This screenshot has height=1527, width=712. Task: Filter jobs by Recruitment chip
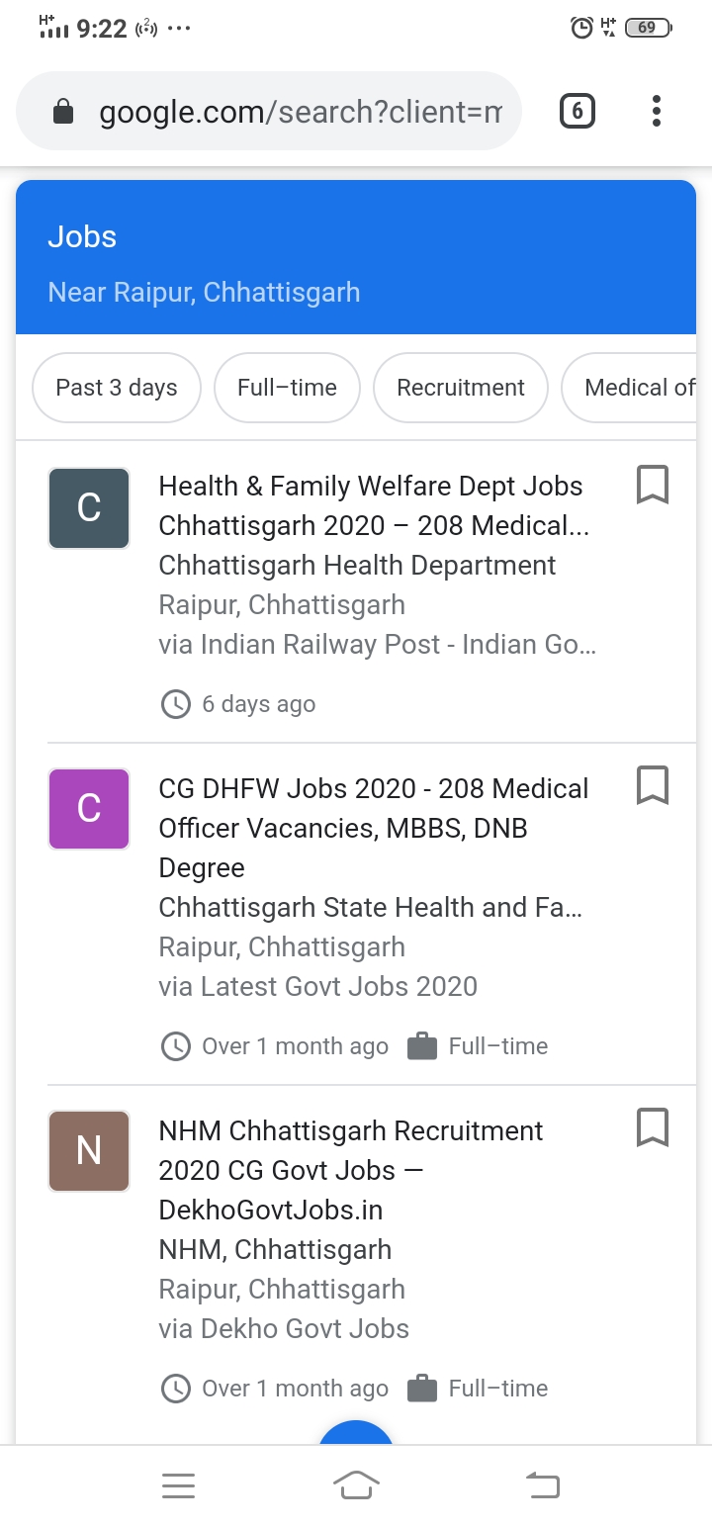pos(461,388)
